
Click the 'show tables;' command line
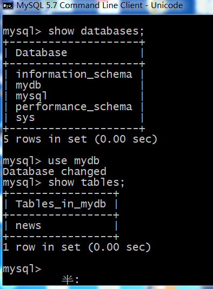tap(64, 183)
